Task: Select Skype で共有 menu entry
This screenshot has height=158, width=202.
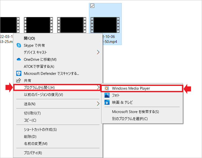Action: (58, 45)
